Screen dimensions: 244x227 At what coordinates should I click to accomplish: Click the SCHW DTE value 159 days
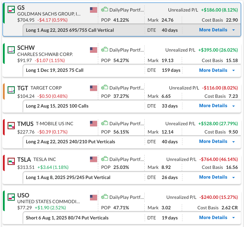pyautogui.click(x=171, y=70)
